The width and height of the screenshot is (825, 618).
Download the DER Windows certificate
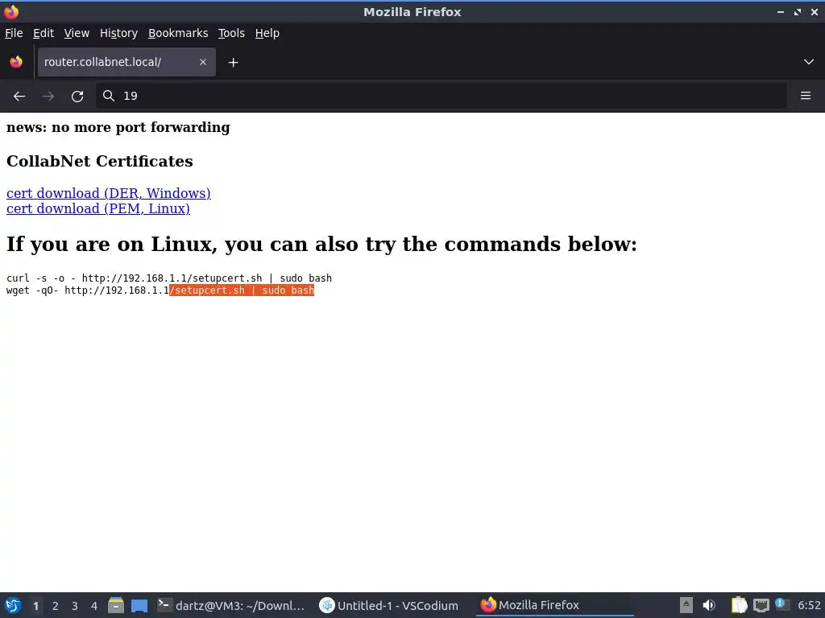109,193
